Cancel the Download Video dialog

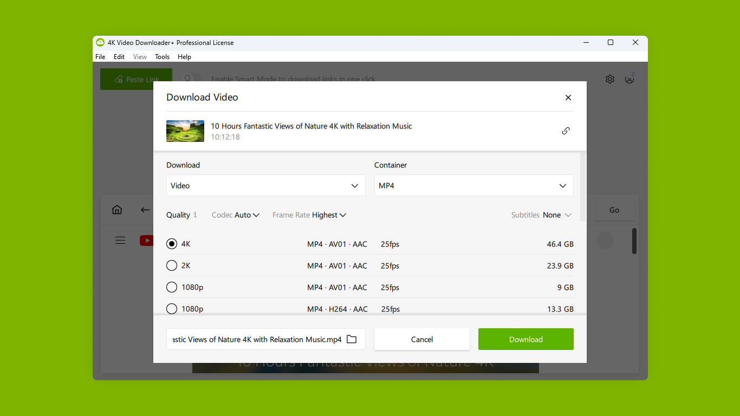(421, 339)
